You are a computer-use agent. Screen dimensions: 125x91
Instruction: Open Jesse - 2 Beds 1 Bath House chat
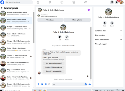16,35
